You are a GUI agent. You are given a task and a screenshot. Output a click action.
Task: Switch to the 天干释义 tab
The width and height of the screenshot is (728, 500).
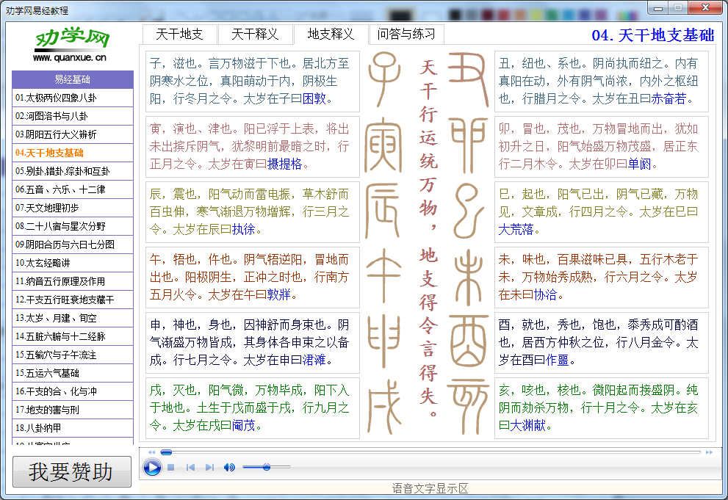pyautogui.click(x=254, y=34)
